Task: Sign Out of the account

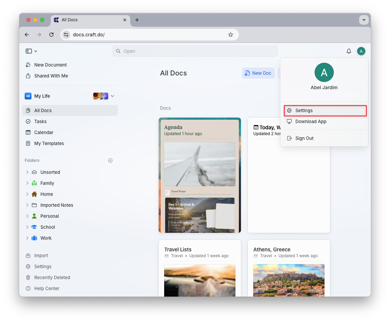Action: (304, 138)
